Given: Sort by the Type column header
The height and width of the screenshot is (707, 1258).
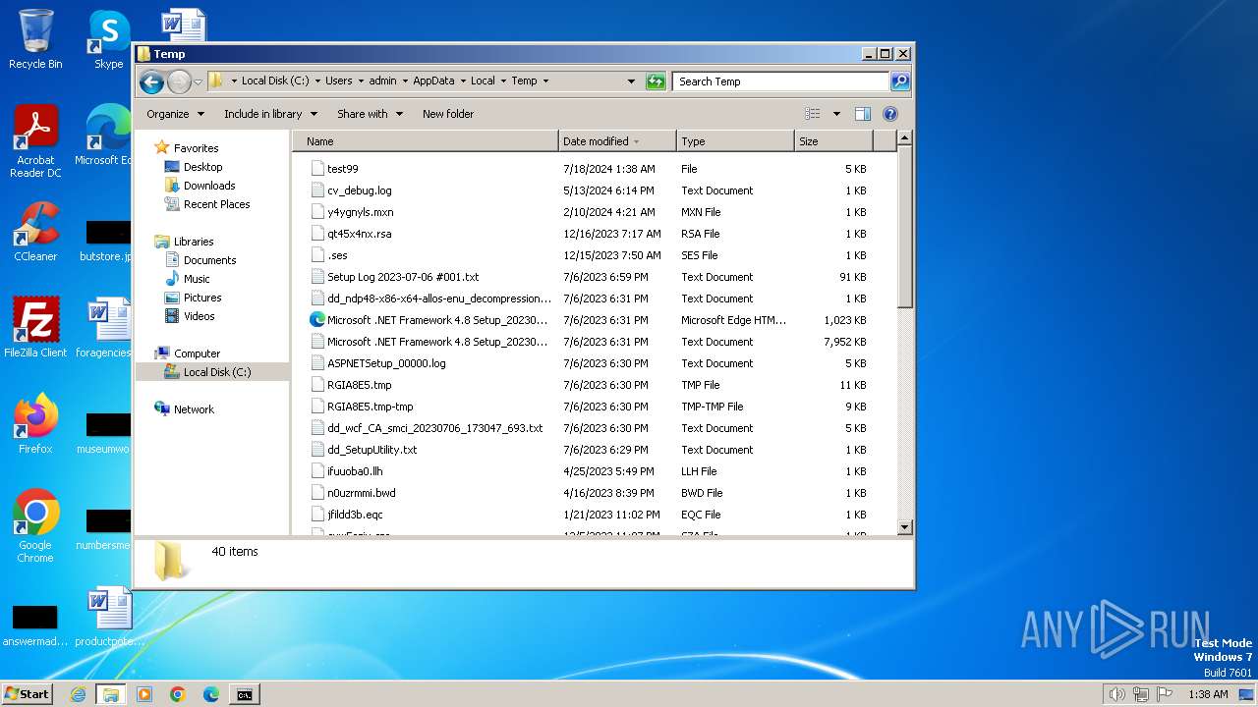Looking at the screenshot, I should 735,141.
